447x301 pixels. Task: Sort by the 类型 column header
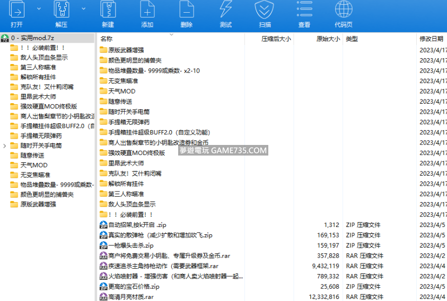(352, 39)
